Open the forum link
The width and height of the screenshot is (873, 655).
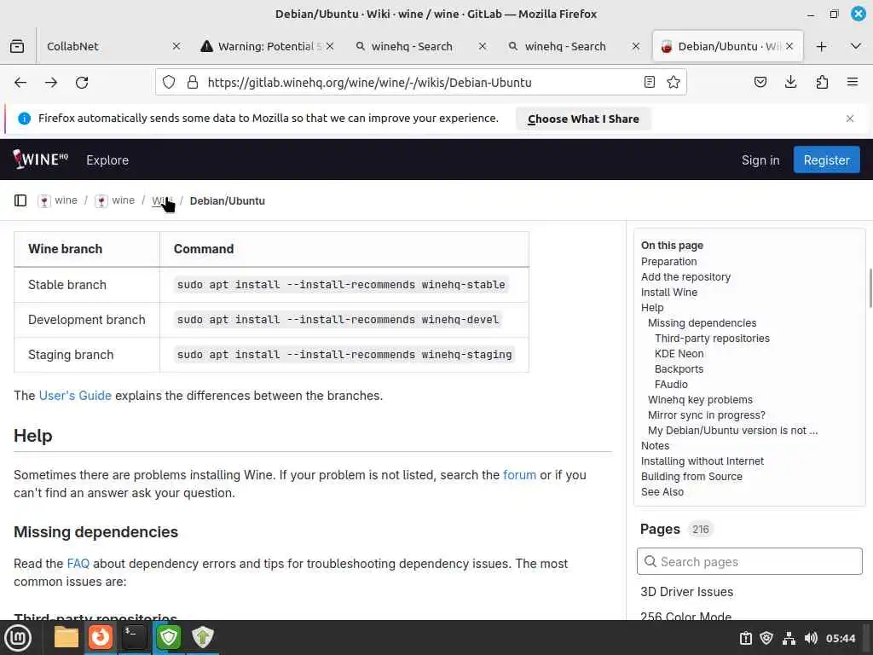tap(519, 475)
